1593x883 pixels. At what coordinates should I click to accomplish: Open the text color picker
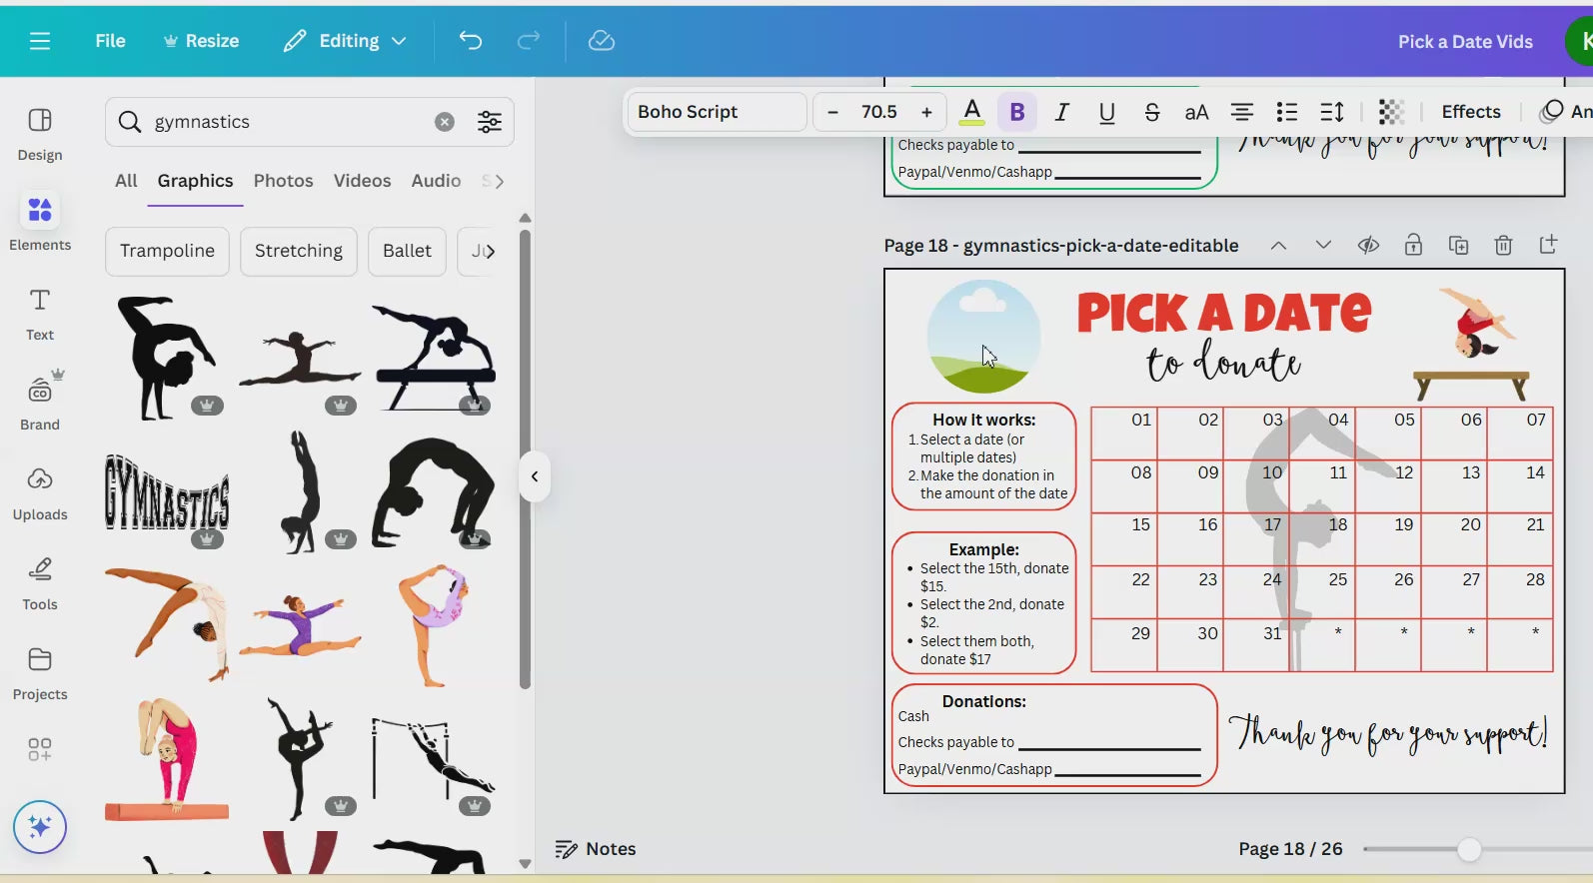point(971,112)
